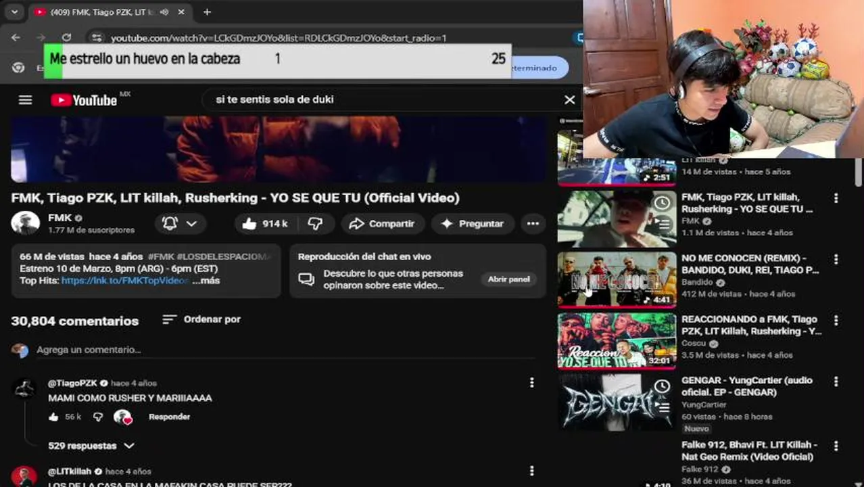Image resolution: width=864 pixels, height=487 pixels.
Task: Open the title 'Falke 912, Bhavi Ft. LIT Killah'
Action: coord(749,450)
